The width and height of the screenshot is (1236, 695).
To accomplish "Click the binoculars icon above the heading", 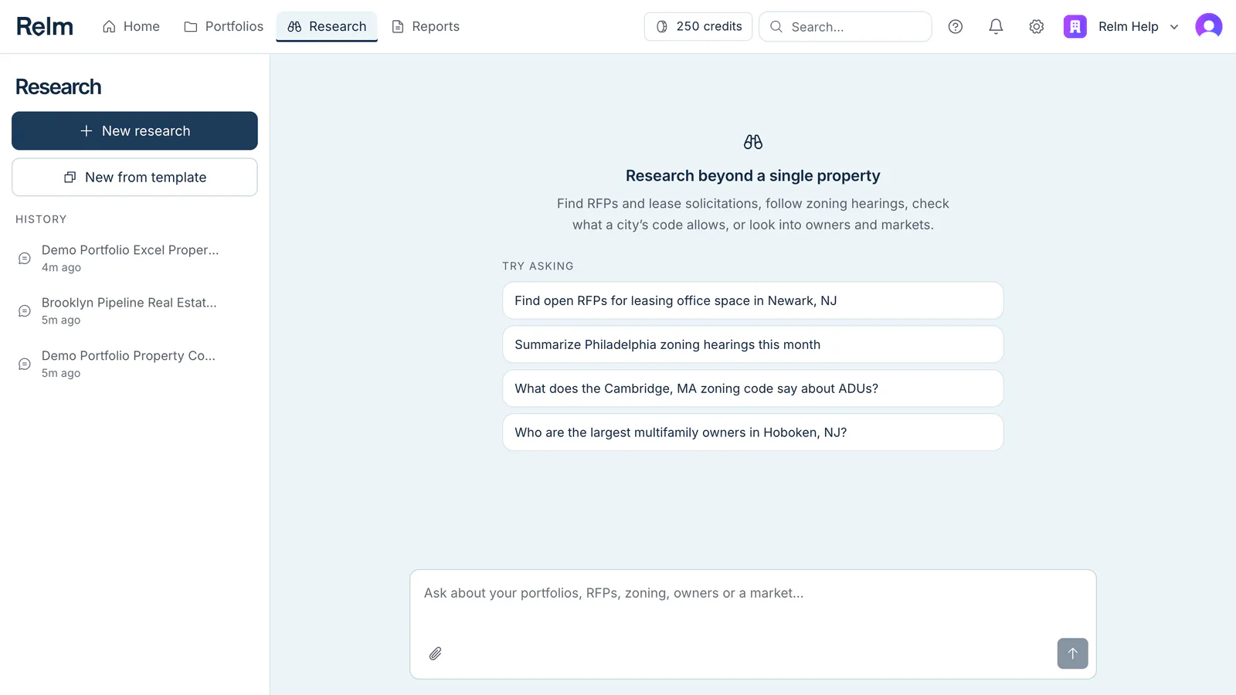I will 753,142.
